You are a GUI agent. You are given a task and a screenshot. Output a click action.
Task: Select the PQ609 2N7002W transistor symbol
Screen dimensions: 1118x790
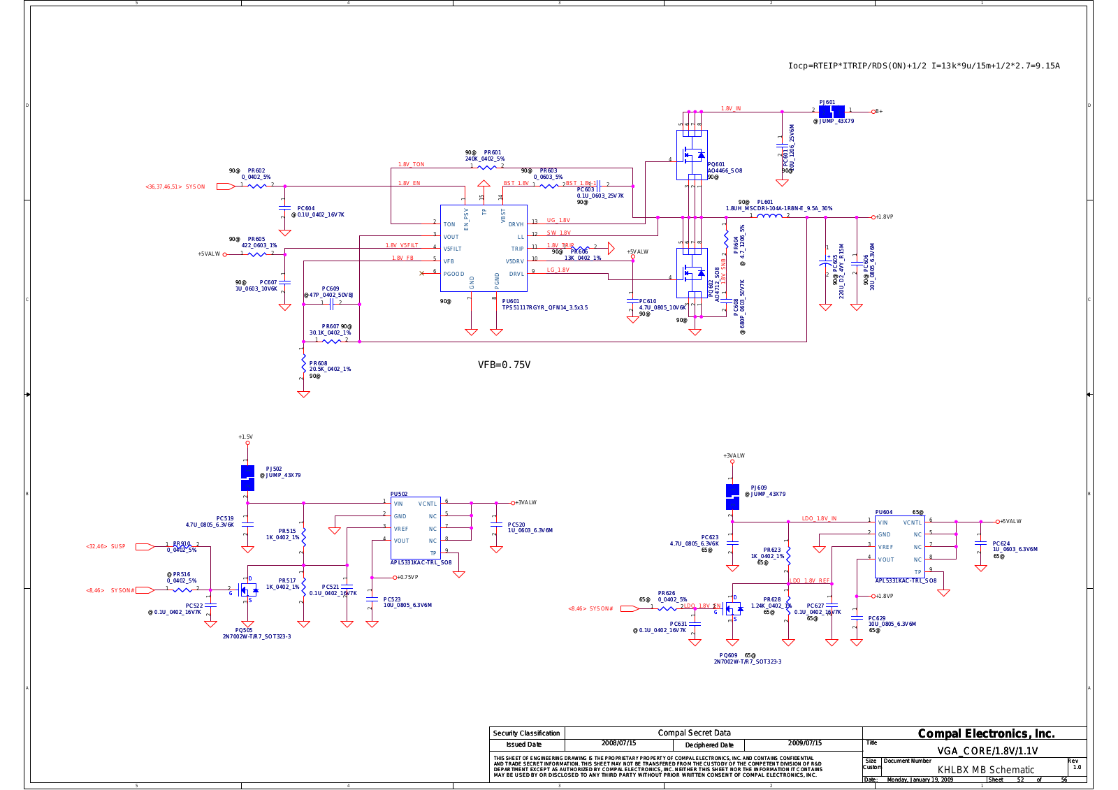[x=733, y=608]
